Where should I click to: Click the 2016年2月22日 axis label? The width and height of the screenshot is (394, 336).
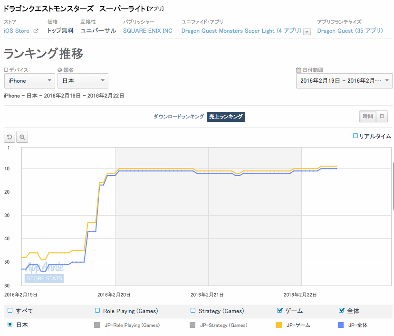click(300, 295)
